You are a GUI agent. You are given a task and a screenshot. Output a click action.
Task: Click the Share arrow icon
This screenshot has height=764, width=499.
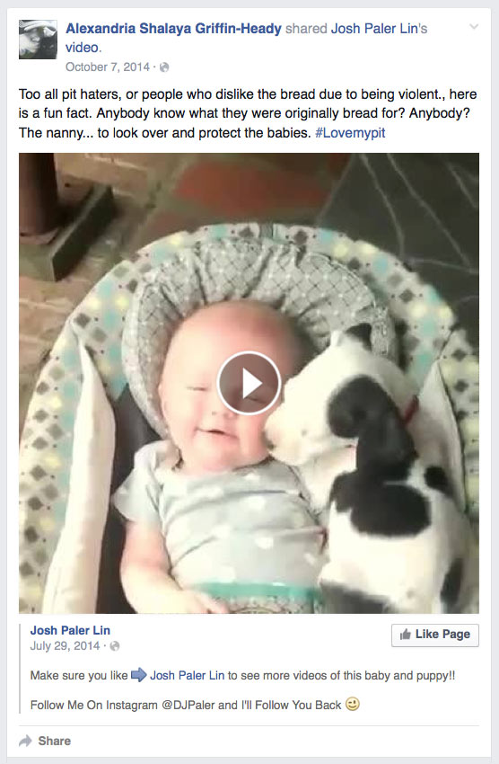click(25, 742)
